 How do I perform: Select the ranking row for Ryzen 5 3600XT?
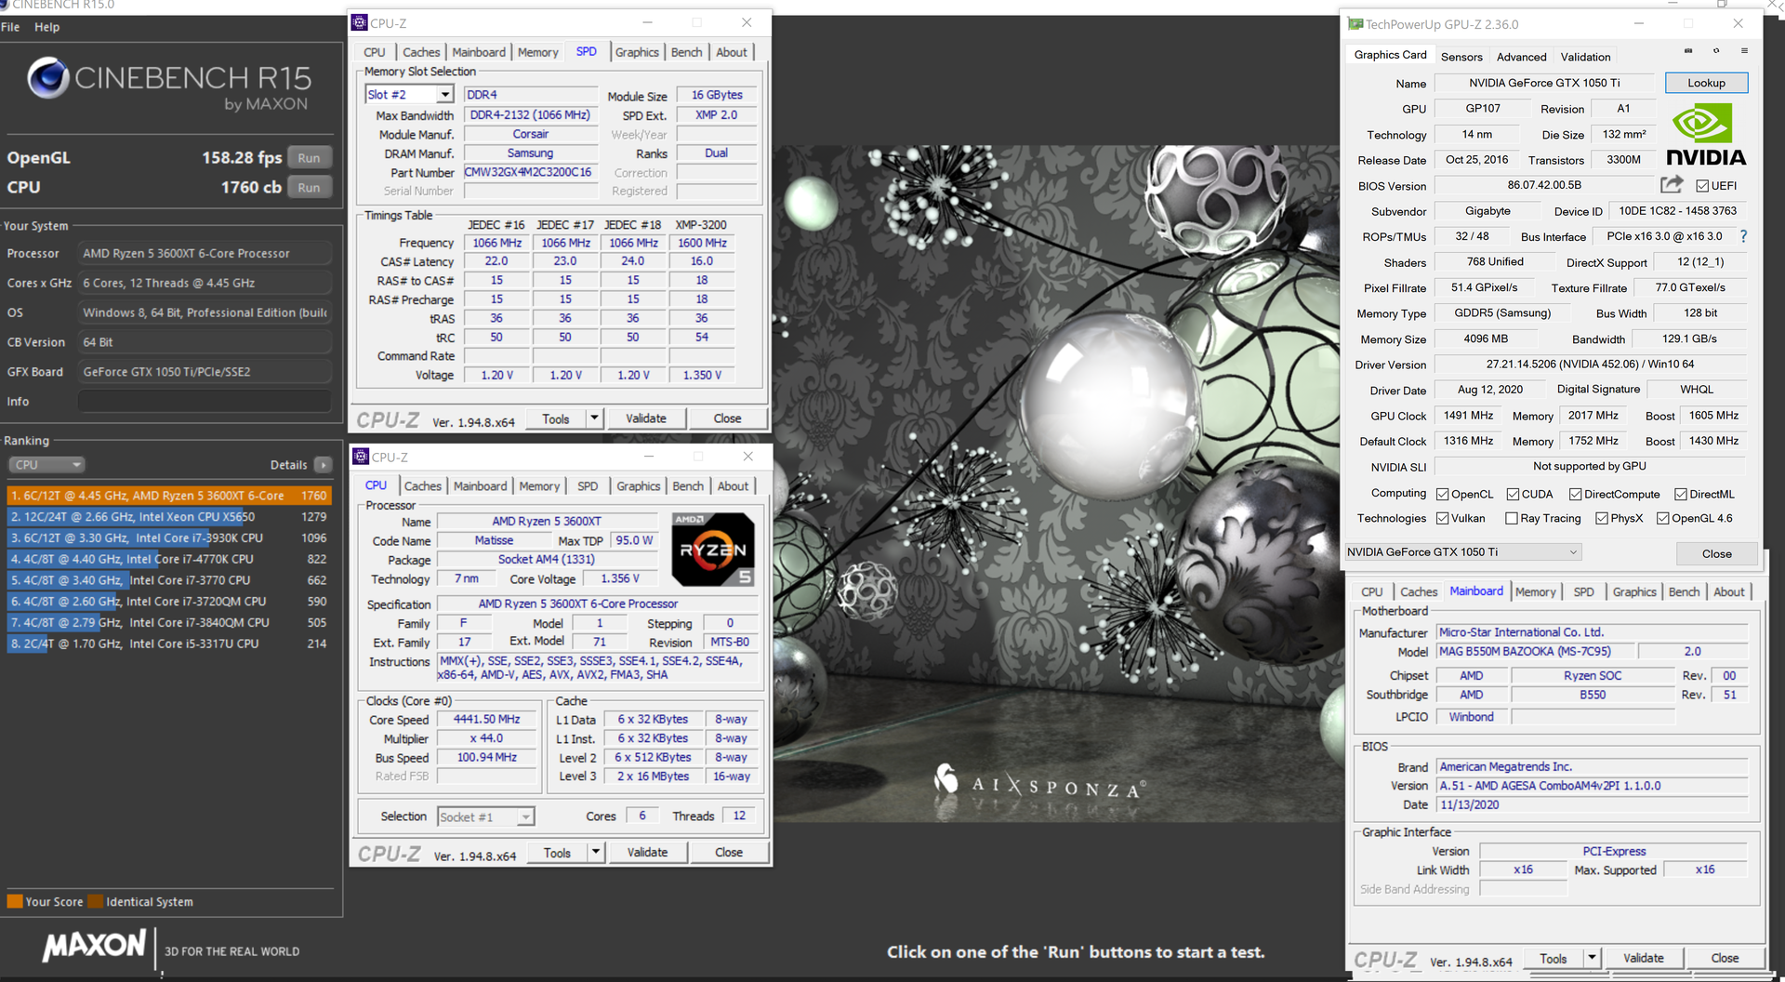[168, 496]
